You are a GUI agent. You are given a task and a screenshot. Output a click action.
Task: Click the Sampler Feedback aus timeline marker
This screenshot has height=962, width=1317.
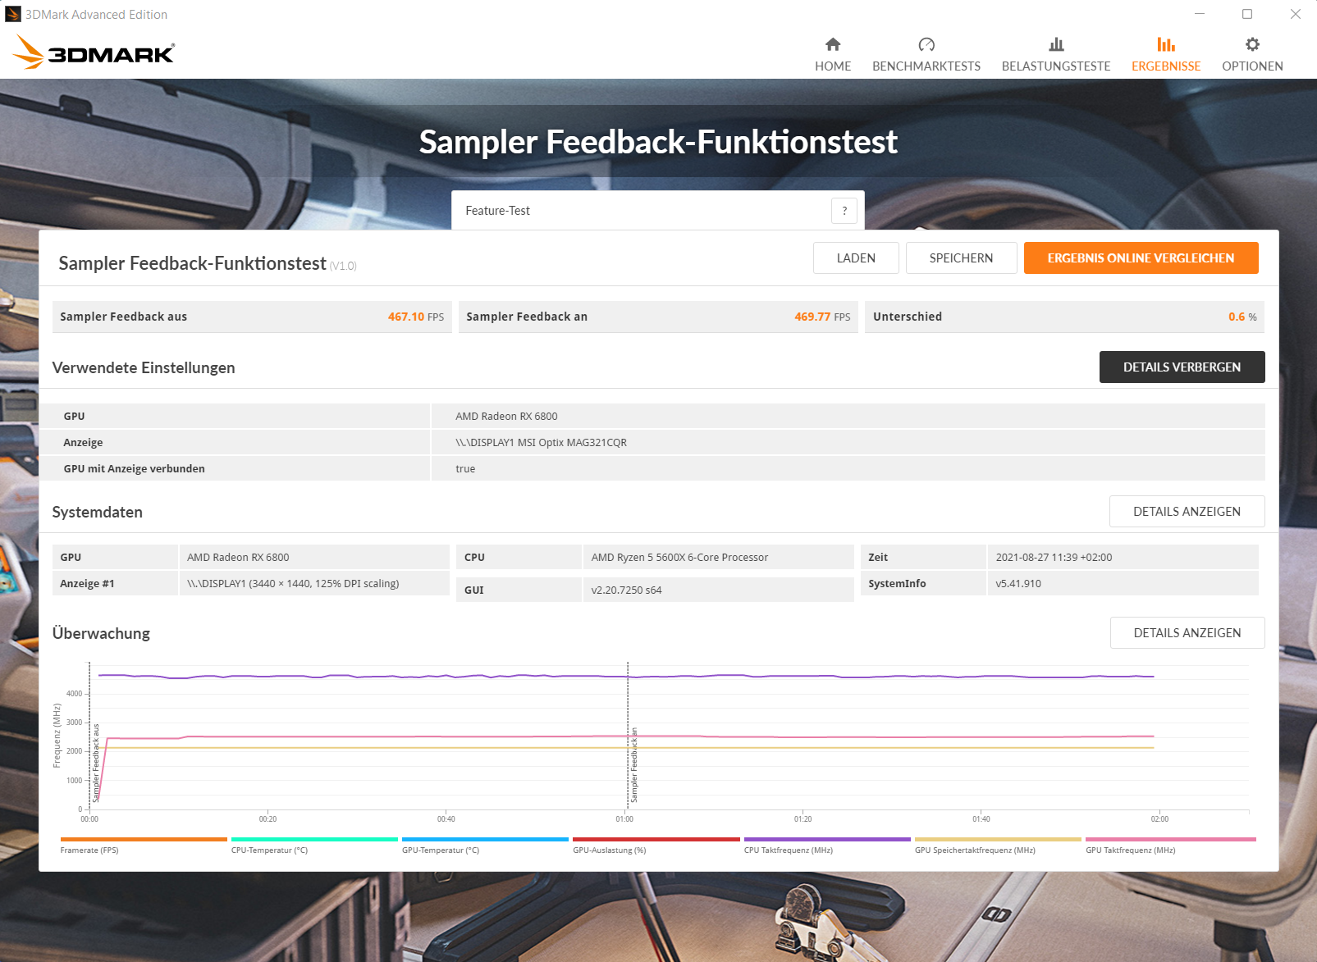pos(96,763)
